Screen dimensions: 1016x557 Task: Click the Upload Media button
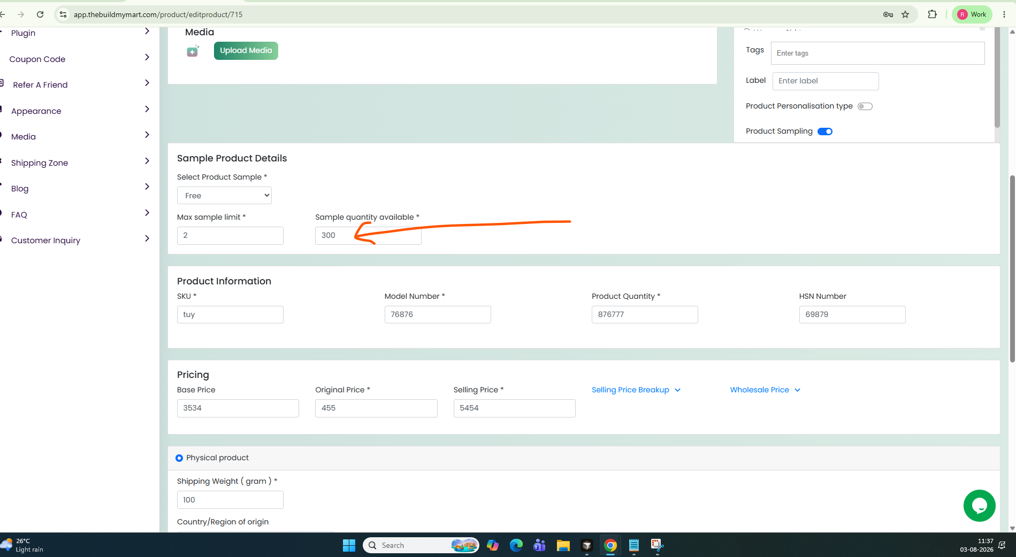click(x=246, y=51)
